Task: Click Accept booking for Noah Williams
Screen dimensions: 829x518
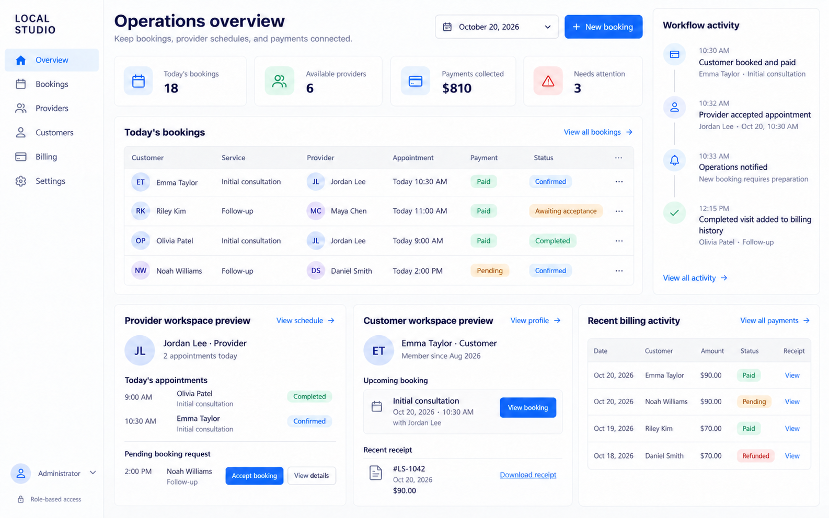Action: pos(254,476)
